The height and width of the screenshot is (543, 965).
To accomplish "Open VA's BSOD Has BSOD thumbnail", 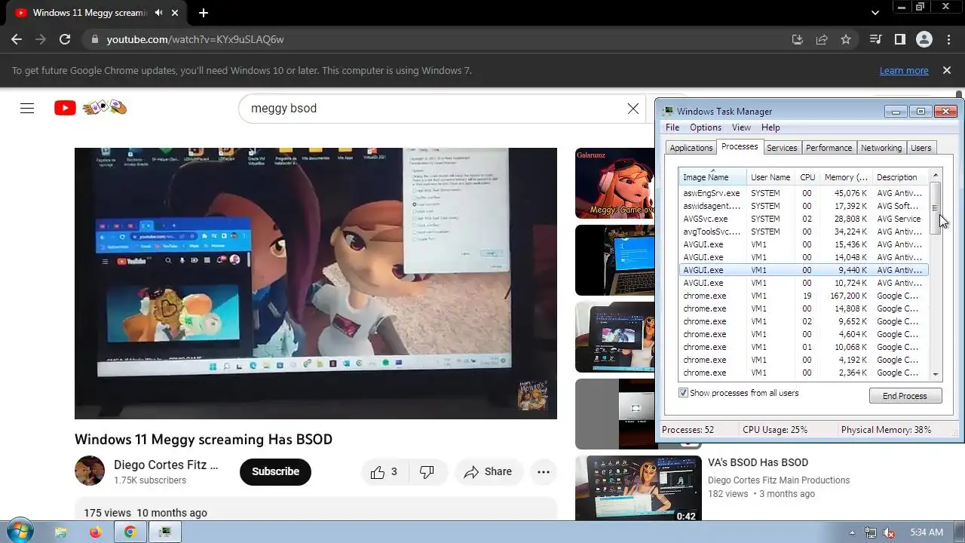I will point(638,488).
